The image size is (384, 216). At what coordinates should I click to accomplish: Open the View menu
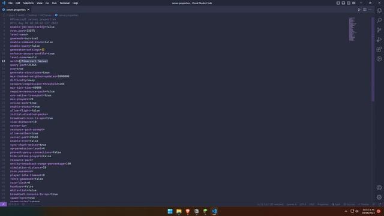(40, 3)
